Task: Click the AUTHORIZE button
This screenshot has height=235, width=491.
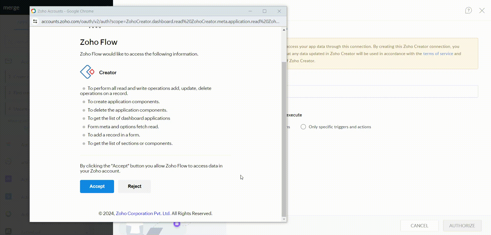Action: pos(462,226)
